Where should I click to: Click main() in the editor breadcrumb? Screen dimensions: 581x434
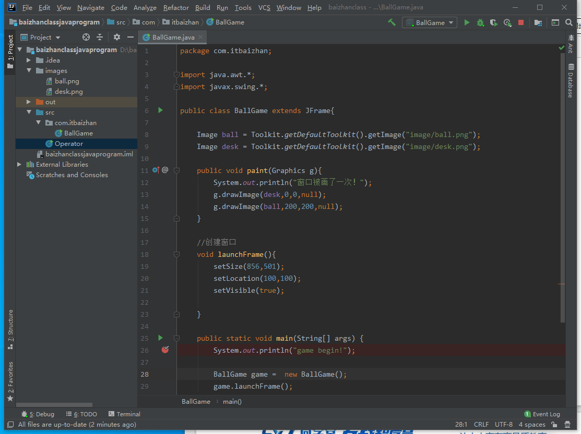(232, 402)
